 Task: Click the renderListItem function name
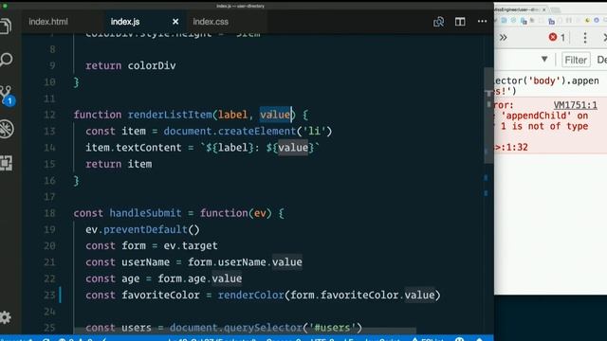coord(170,115)
